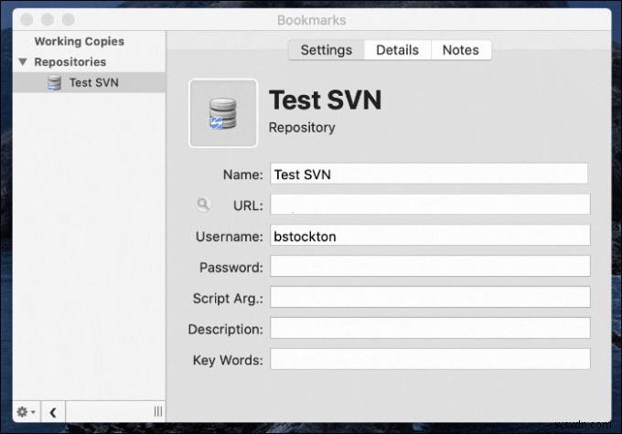Click into the Name field
The image size is (622, 434).
point(429,174)
